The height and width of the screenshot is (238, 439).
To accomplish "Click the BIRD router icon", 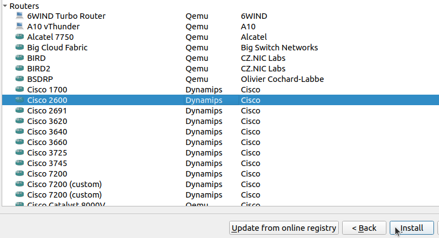I will click(19, 58).
